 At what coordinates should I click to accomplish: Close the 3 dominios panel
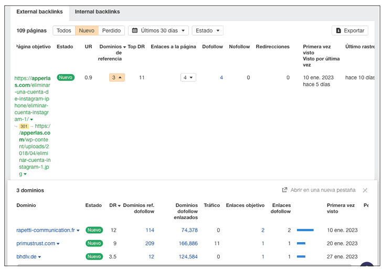tap(365, 190)
